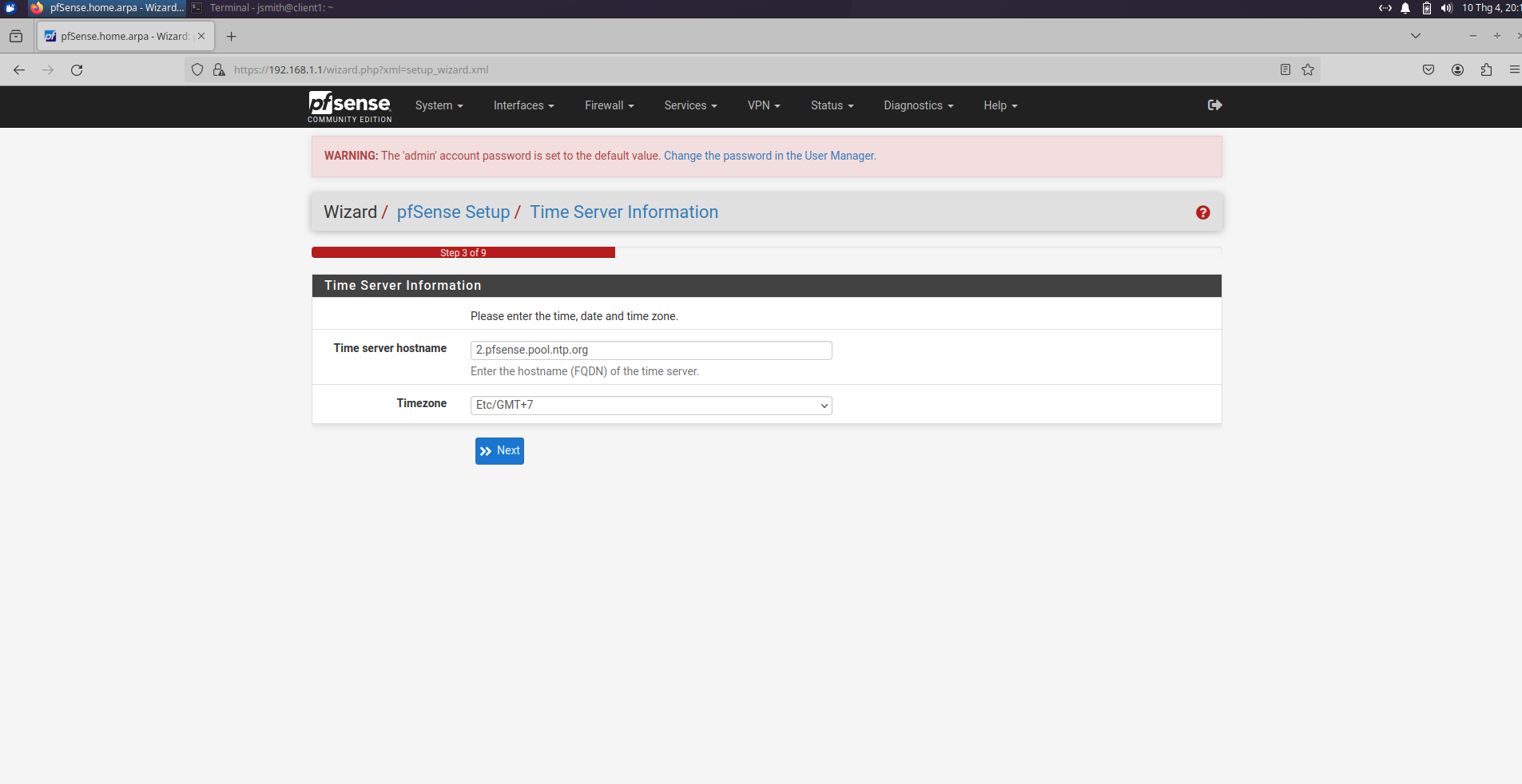Click the volume icon in system tray
Image resolution: width=1522 pixels, height=784 pixels.
point(1446,8)
